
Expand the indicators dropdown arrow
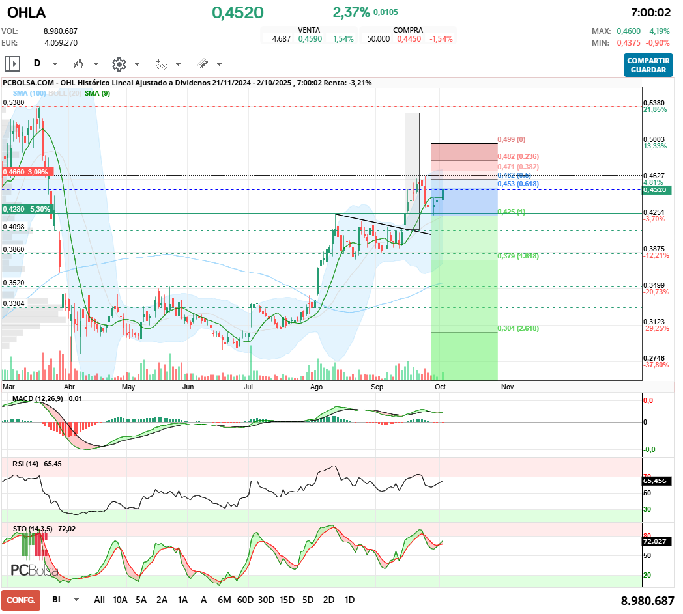(x=178, y=64)
